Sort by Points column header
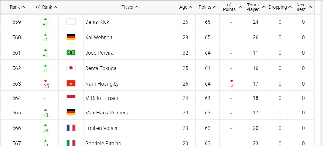This screenshot has width=323, height=146. [208, 7]
